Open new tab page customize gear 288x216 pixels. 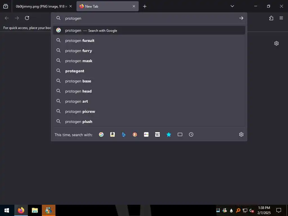pyautogui.click(x=276, y=43)
